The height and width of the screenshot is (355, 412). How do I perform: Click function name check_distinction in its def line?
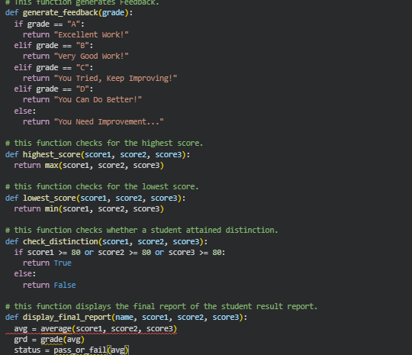coord(60,241)
